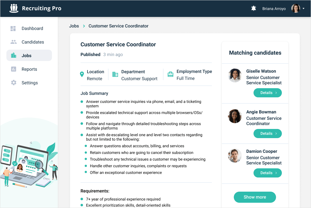View details for Giselle Watson
Image resolution: width=311 pixels, height=208 pixels.
pyautogui.click(x=267, y=93)
